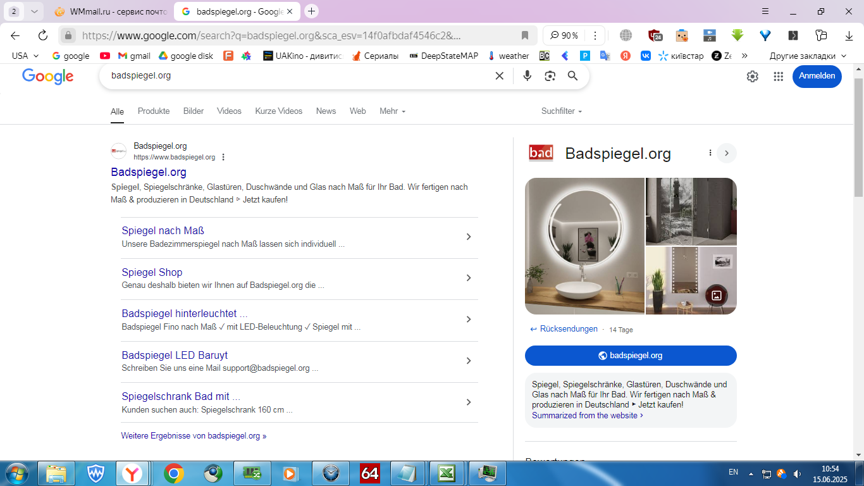Open the Suchfilter dropdown

tap(562, 111)
